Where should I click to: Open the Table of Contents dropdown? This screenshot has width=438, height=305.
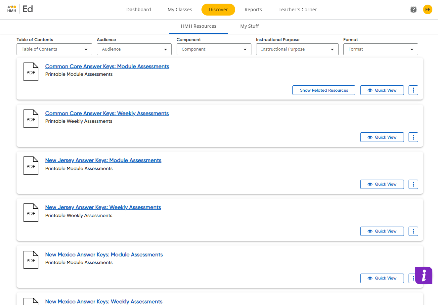coord(54,49)
